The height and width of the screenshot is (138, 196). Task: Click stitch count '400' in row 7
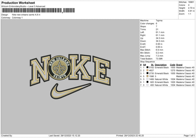[152, 85]
